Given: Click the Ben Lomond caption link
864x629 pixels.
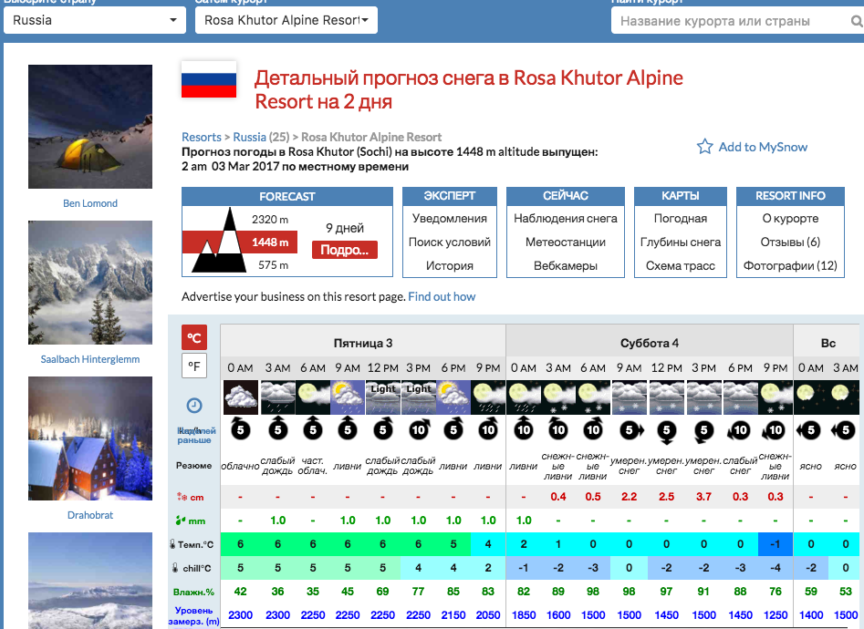Looking at the screenshot, I should [90, 203].
